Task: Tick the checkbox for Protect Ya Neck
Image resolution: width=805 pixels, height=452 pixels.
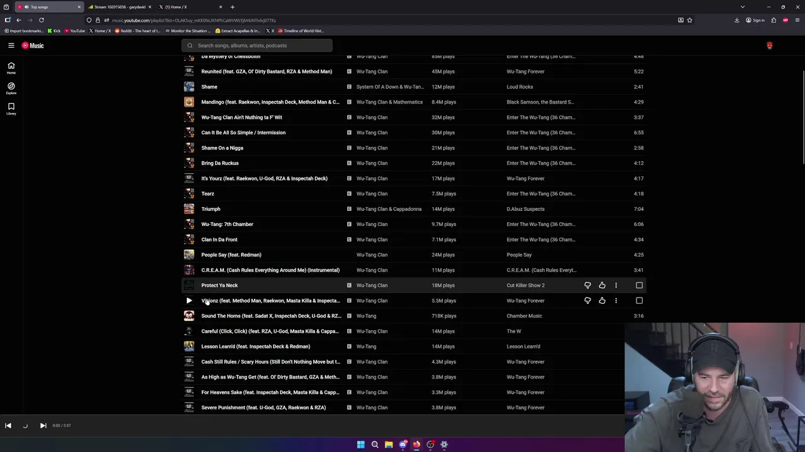Action: pyautogui.click(x=639, y=285)
